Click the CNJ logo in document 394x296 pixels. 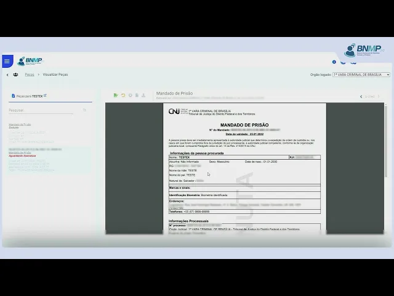coord(178,111)
